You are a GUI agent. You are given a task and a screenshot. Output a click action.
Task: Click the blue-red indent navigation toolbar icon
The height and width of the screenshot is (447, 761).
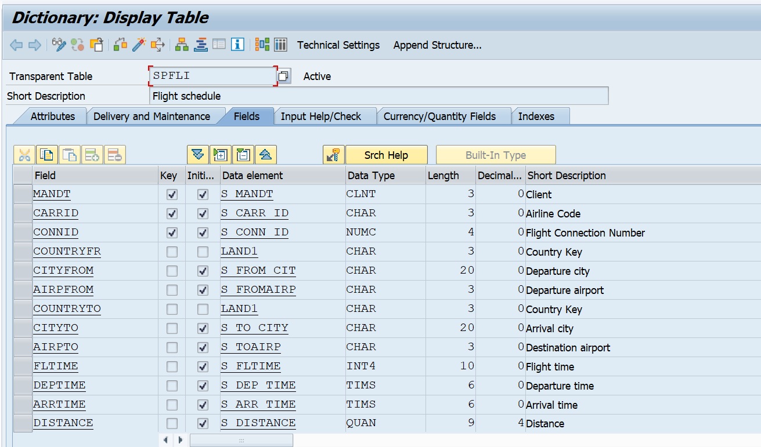click(x=201, y=45)
